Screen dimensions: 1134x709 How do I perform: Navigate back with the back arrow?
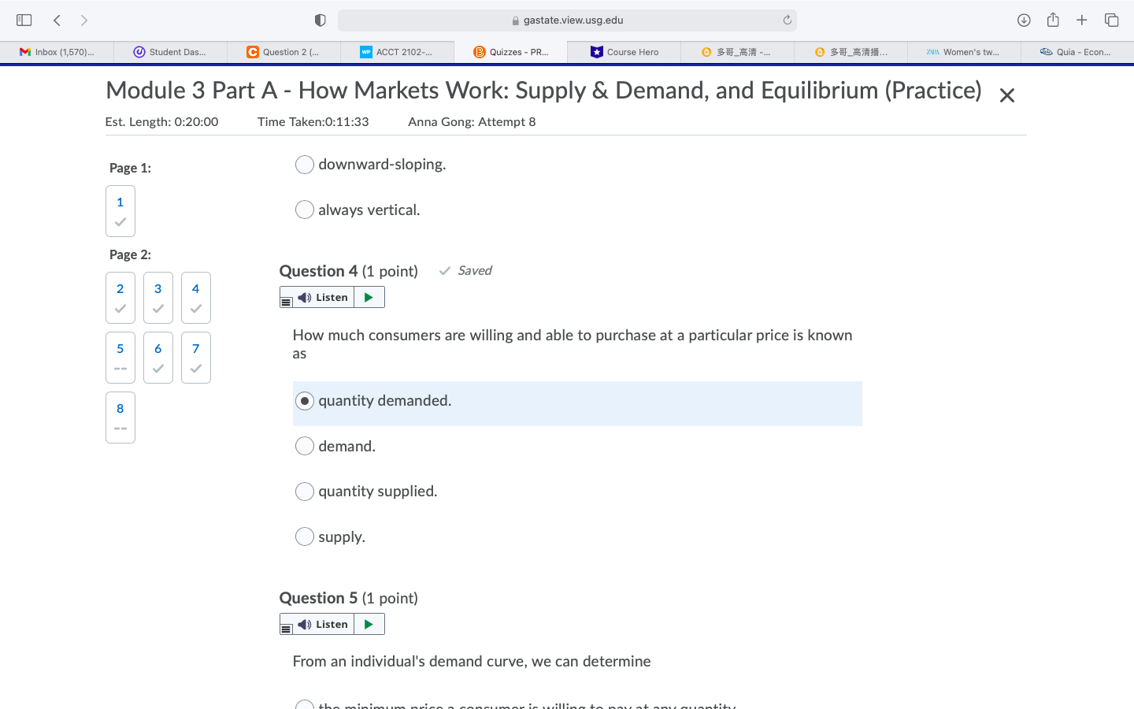pos(56,20)
